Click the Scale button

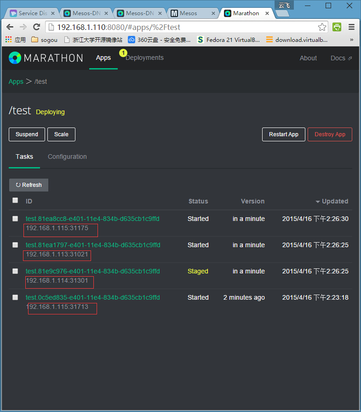61,134
